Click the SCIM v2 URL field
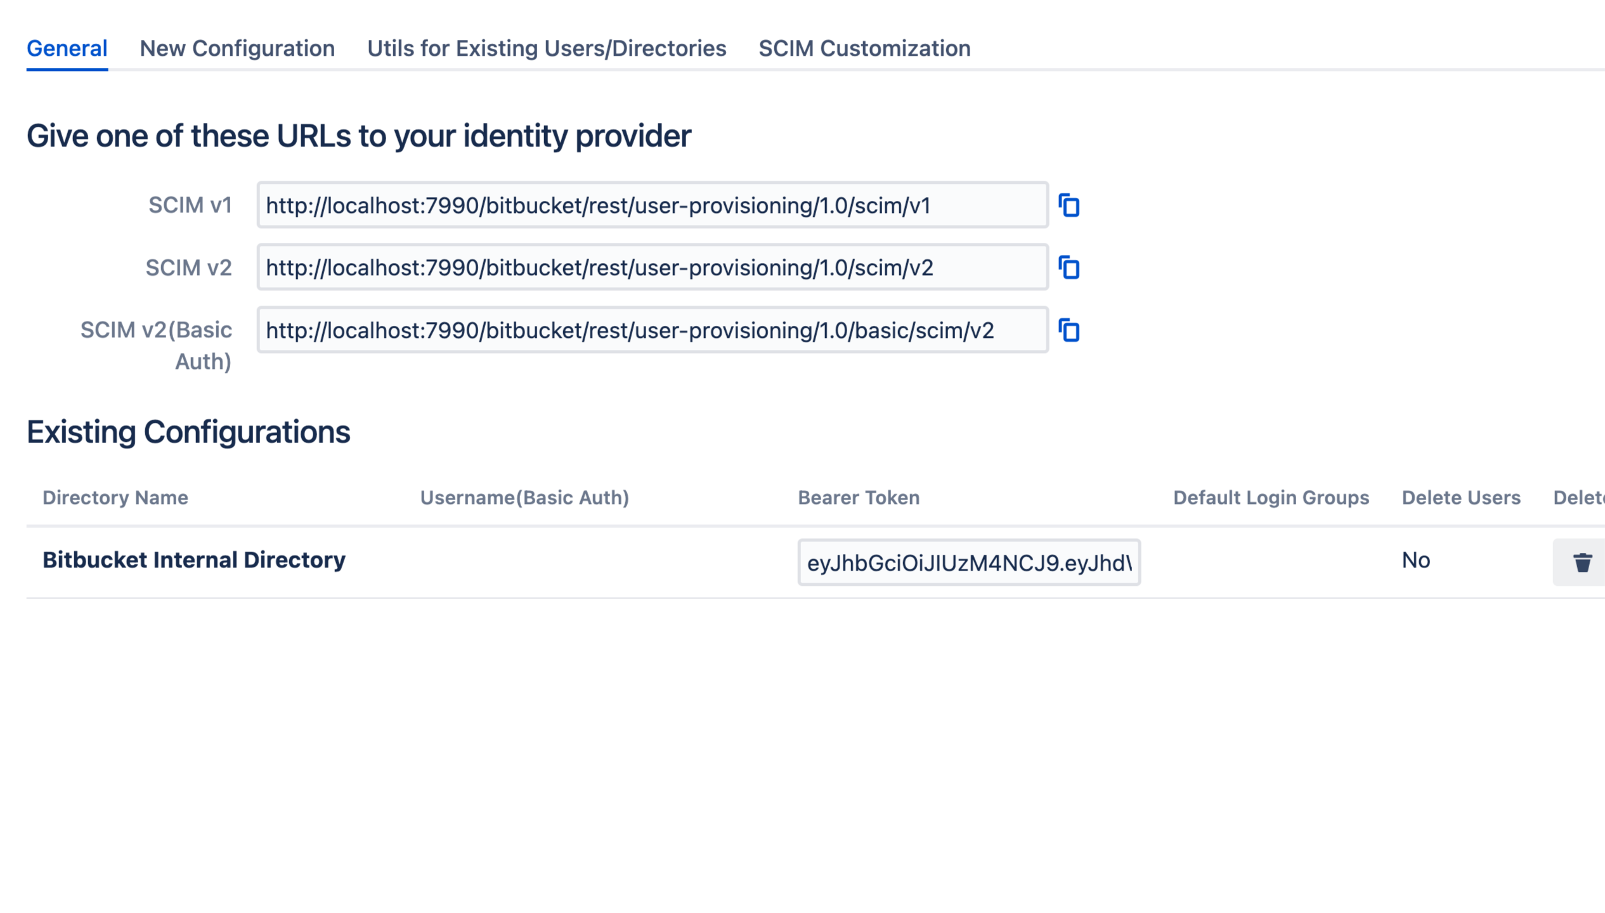This screenshot has height=913, width=1605. click(x=652, y=268)
